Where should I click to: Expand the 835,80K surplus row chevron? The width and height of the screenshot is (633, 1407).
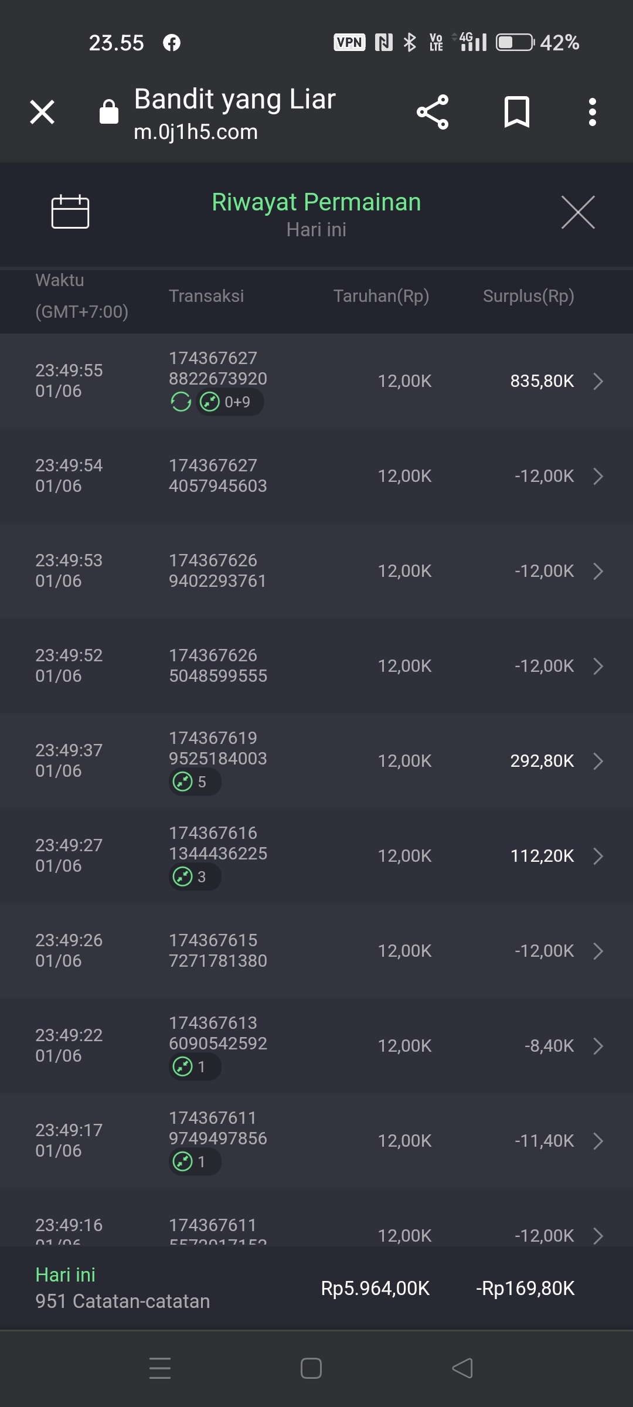pos(598,381)
